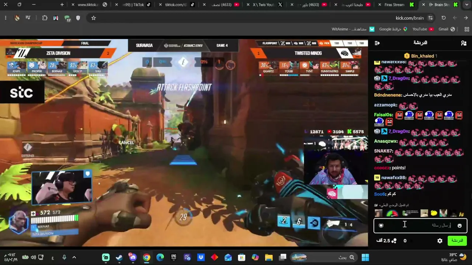
Task: Reload the Kick page
Action: point(444,18)
